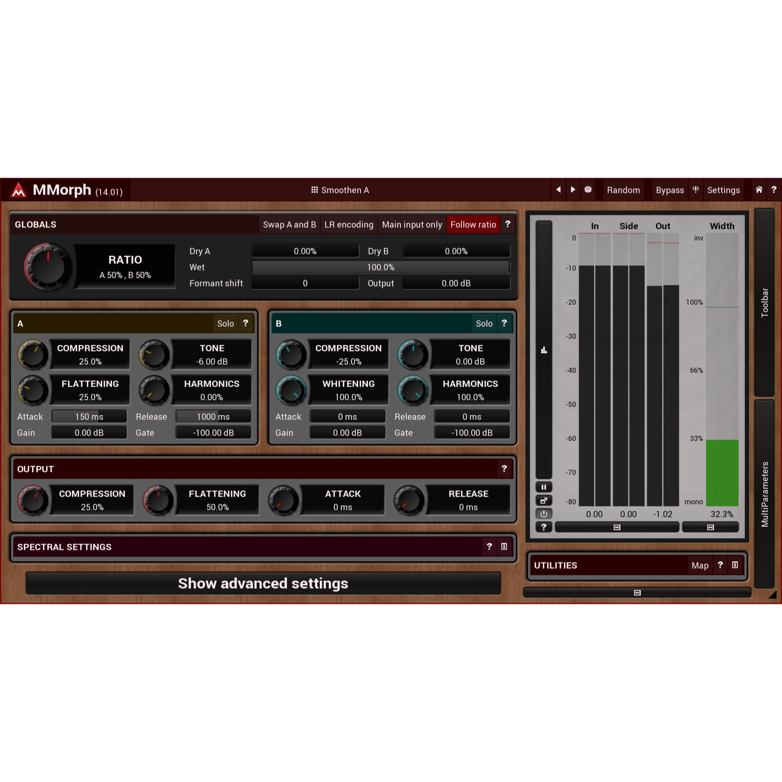Open the Toolbar side tab
This screenshot has width=782, height=782.
(764, 302)
